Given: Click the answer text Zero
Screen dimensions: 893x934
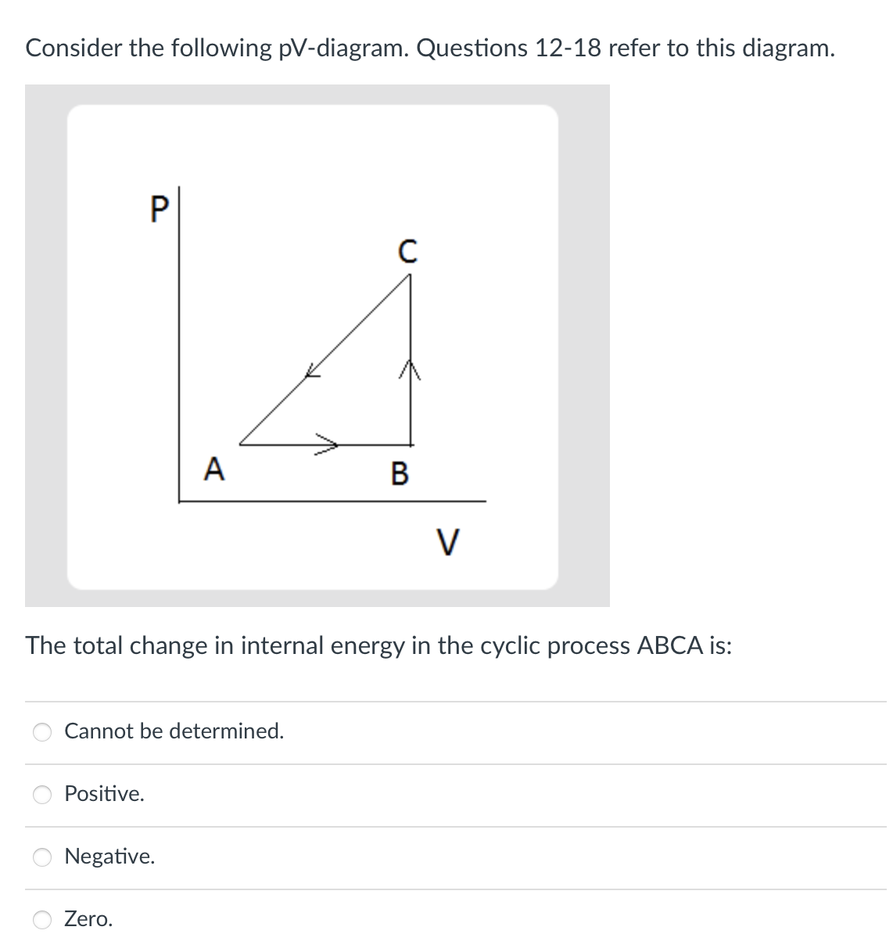Looking at the screenshot, I should [88, 919].
